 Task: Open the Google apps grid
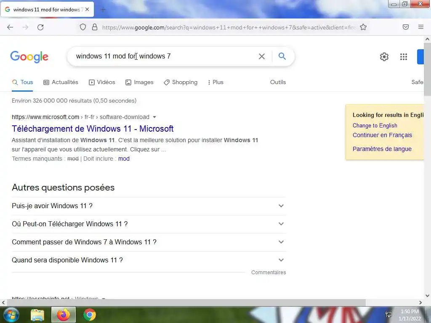pyautogui.click(x=404, y=57)
